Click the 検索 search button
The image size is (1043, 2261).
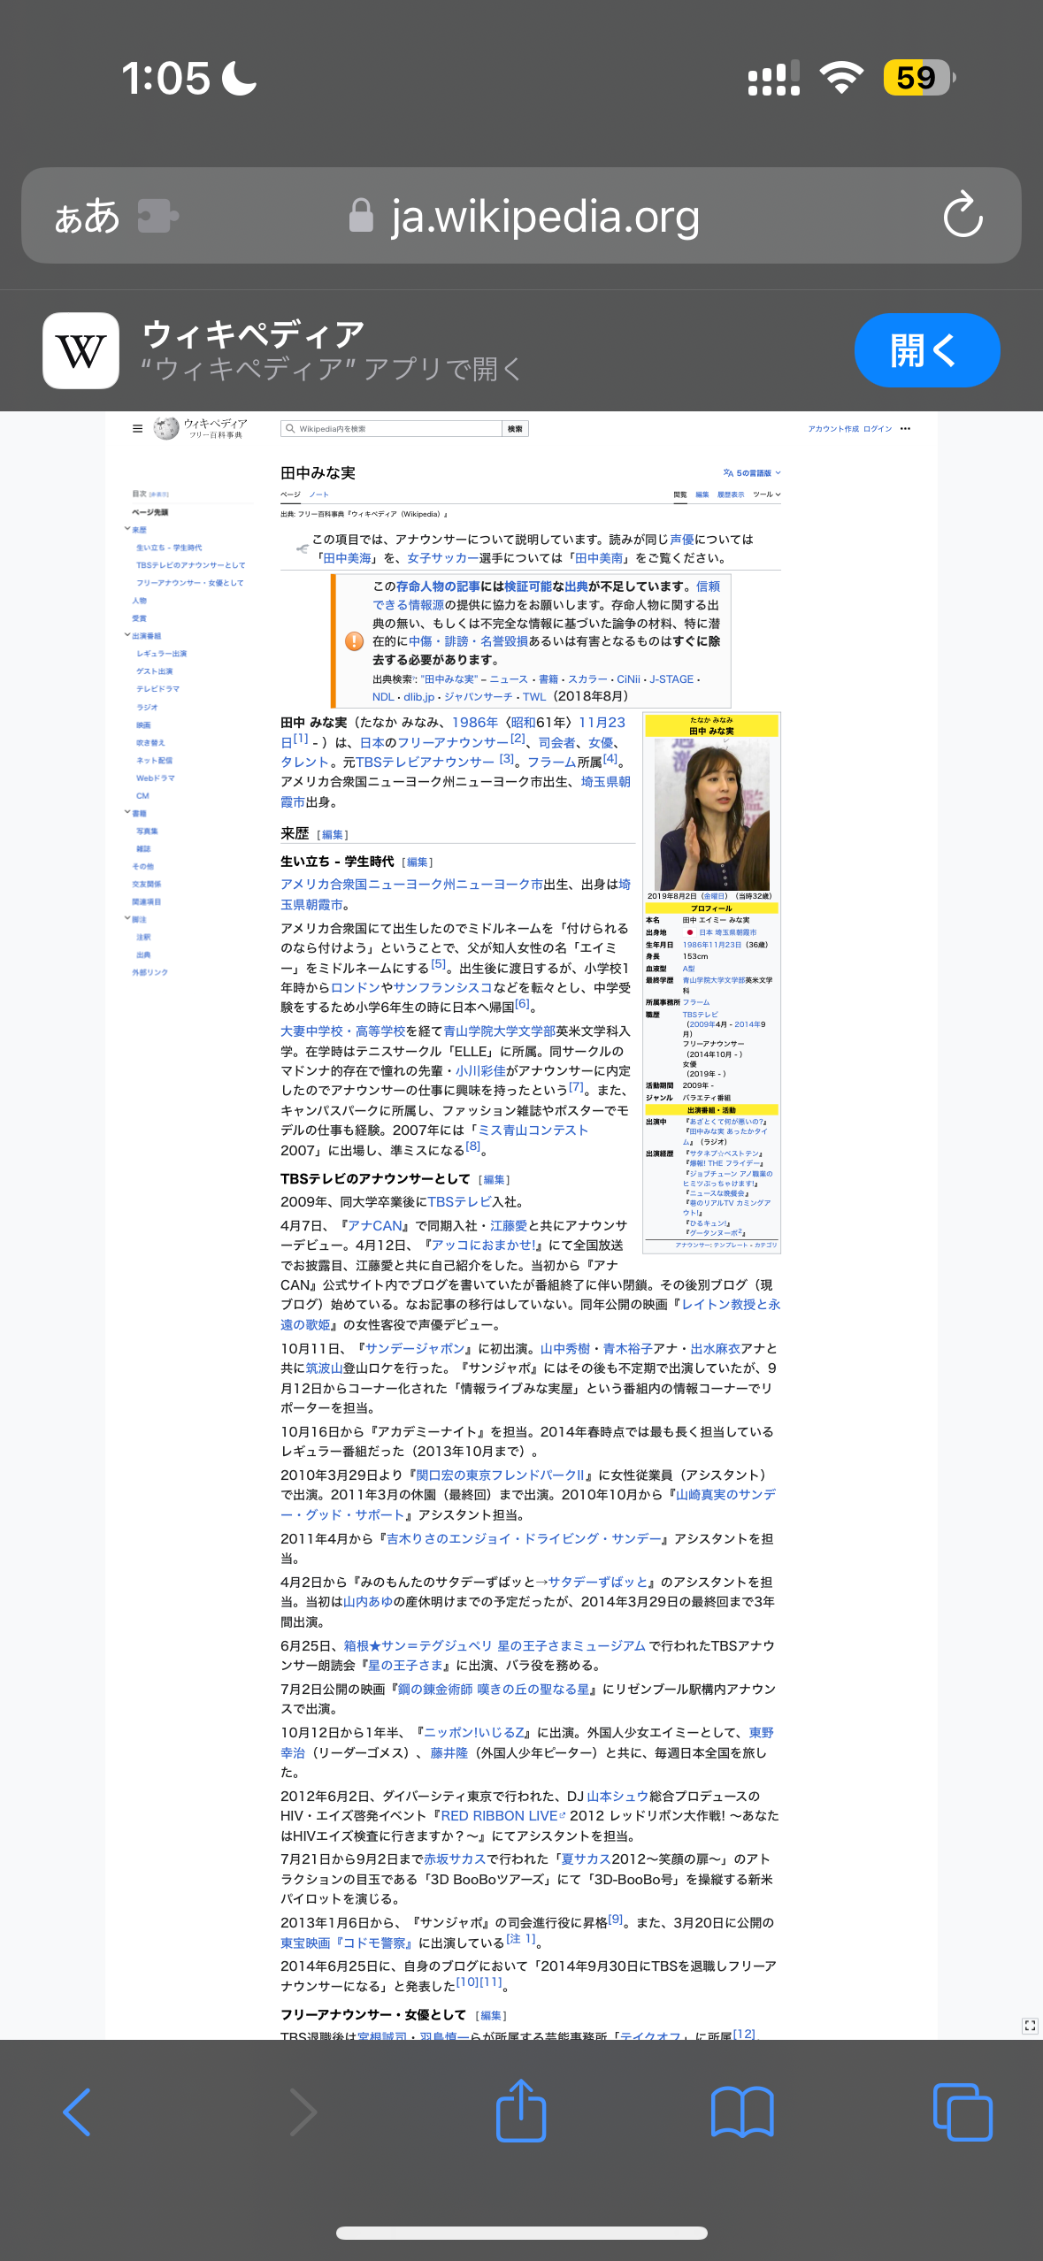pyautogui.click(x=515, y=428)
